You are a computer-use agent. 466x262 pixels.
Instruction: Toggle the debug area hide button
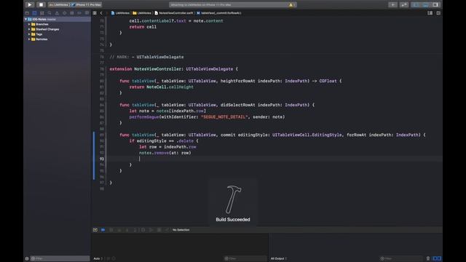[95, 230]
